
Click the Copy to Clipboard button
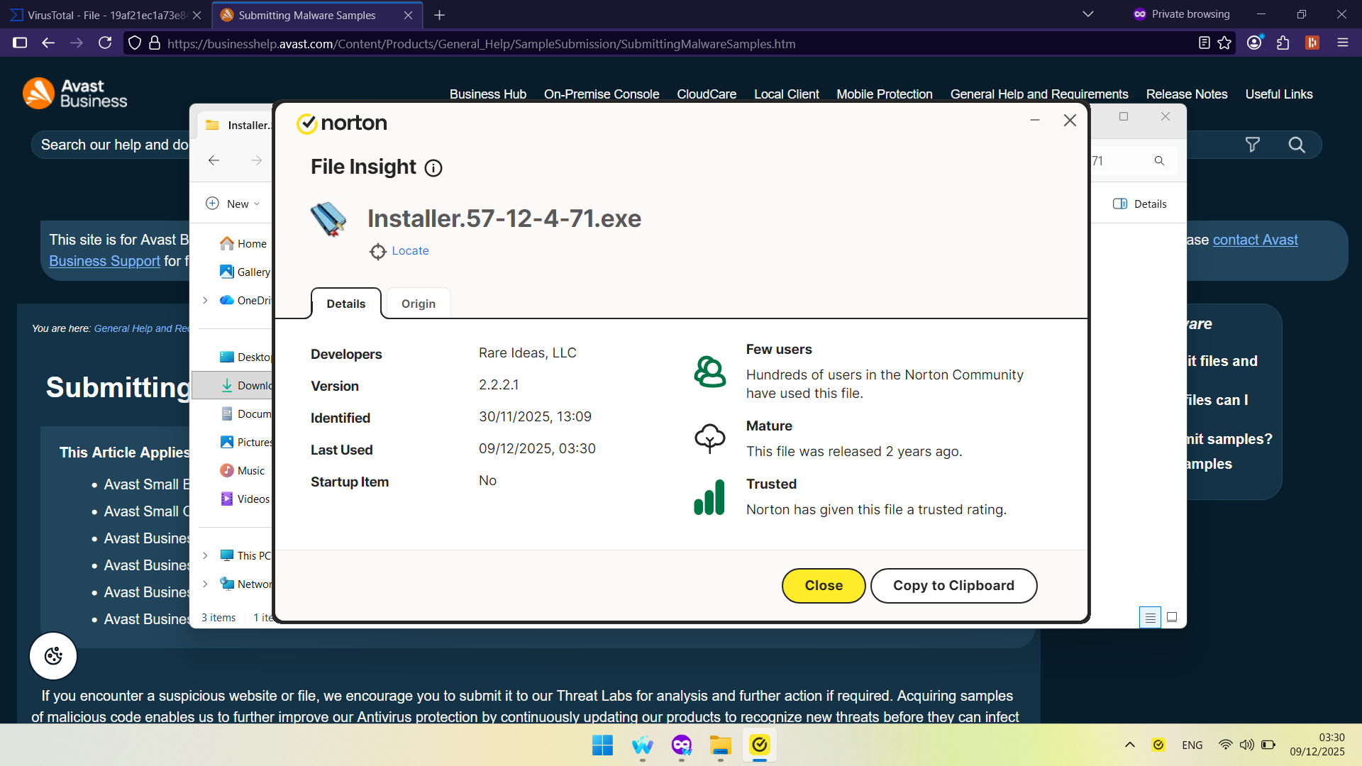(x=953, y=585)
